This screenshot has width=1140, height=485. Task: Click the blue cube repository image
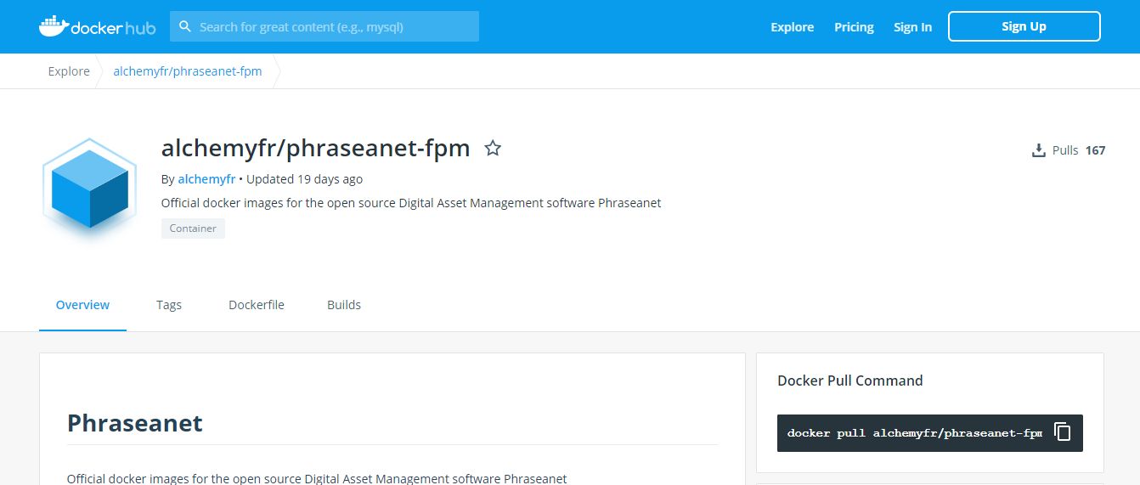[x=89, y=185]
